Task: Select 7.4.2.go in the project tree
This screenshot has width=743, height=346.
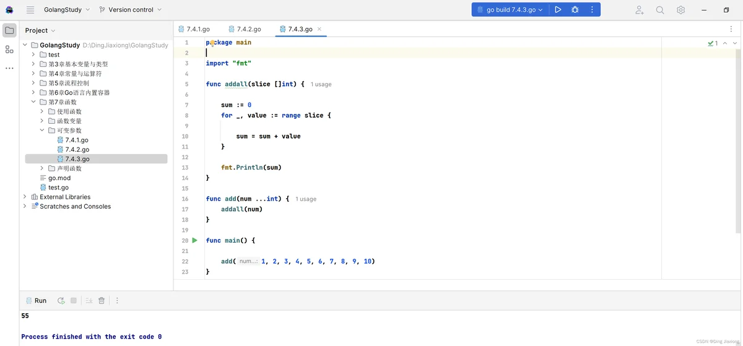Action: click(76, 150)
